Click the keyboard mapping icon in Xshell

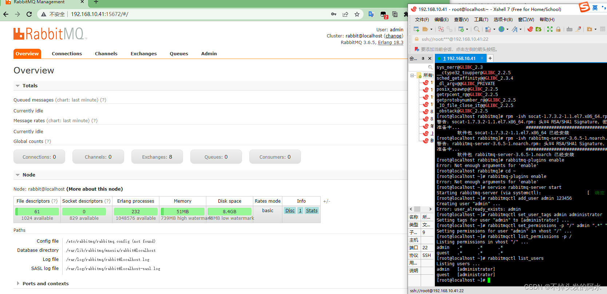[x=570, y=29]
